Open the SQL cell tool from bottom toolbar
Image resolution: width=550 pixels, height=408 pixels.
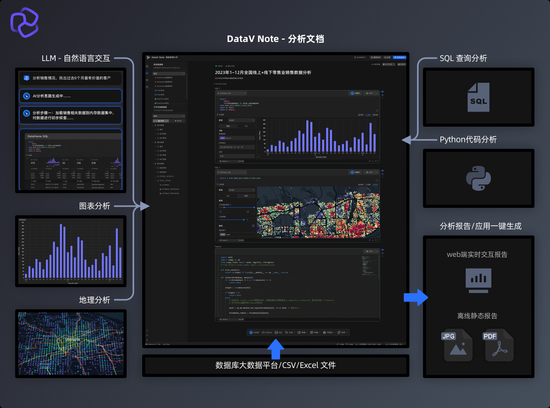coord(276,332)
